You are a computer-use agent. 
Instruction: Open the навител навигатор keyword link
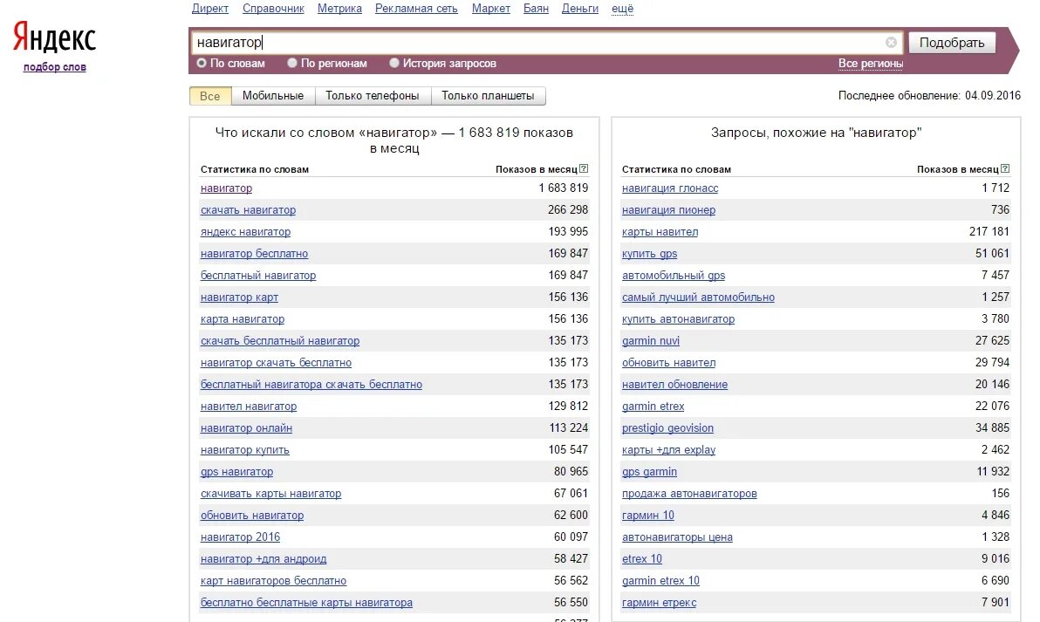pos(249,407)
